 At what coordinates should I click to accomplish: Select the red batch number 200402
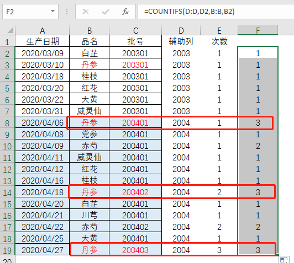tap(135, 192)
